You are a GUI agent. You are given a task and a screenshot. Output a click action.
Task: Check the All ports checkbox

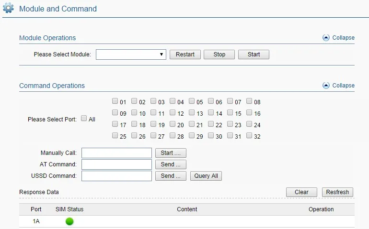coord(84,119)
